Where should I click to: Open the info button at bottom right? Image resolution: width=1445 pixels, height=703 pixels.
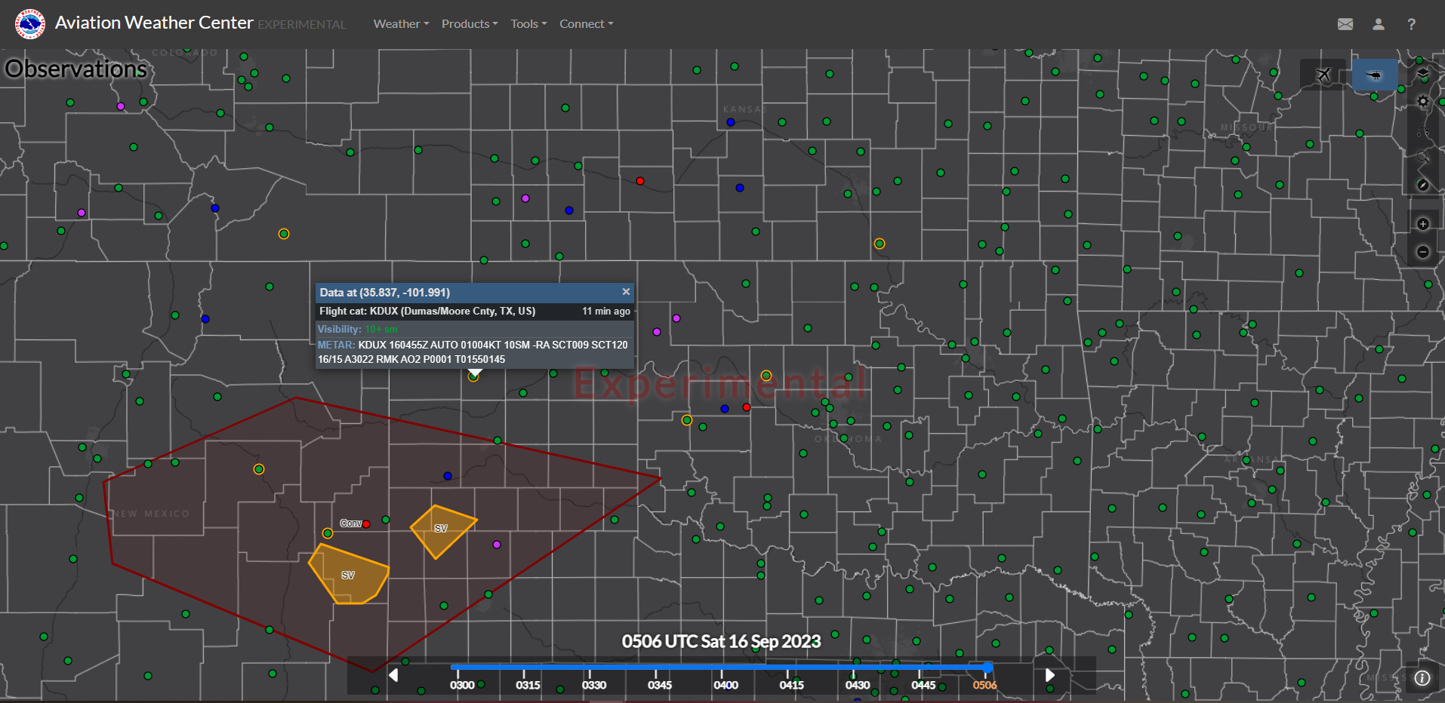[x=1422, y=678]
